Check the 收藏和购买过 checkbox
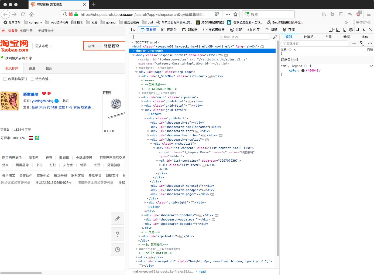Viewport: 374px width, 275px height. (x=5, y=79)
